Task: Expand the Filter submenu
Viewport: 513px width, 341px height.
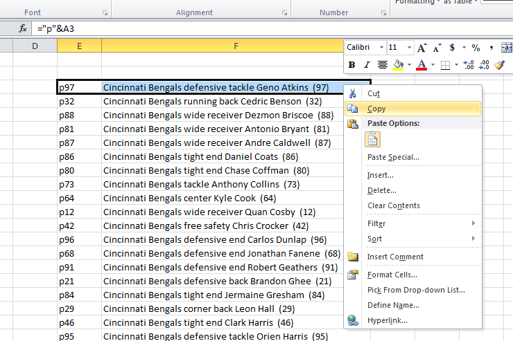Action: click(x=413, y=223)
